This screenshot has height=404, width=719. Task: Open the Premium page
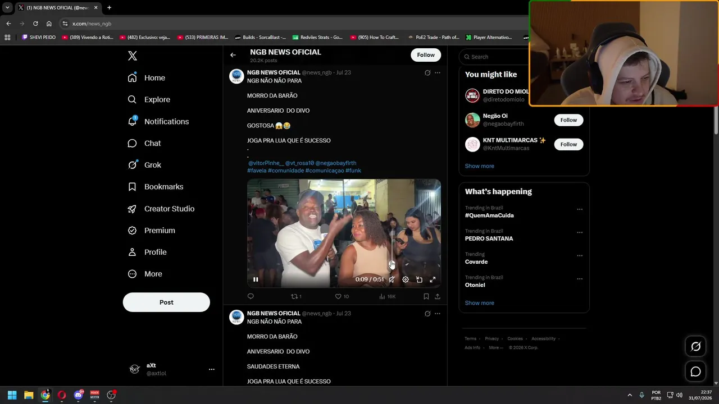click(152, 231)
